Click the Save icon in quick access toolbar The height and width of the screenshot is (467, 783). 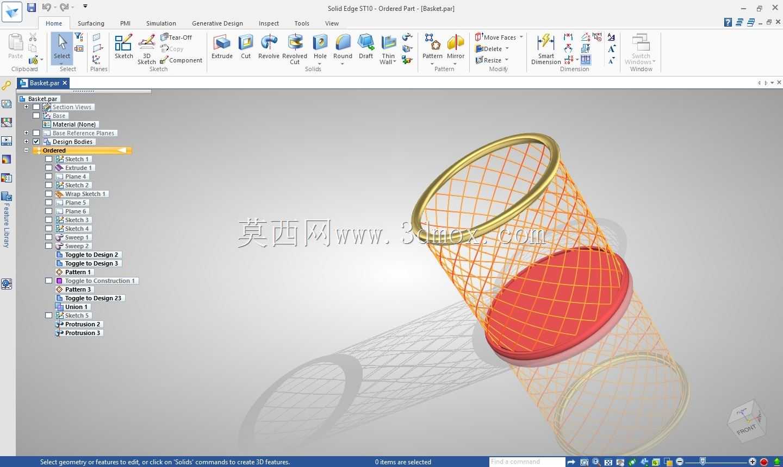coord(32,8)
